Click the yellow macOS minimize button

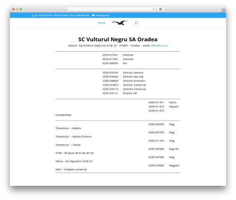[17, 9]
